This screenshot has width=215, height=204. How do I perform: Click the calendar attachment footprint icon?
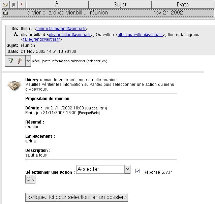coord(20,61)
